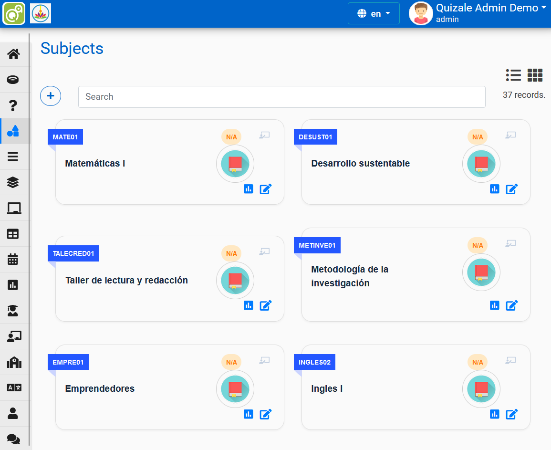Image resolution: width=551 pixels, height=450 pixels.
Task: Click edit icon on Matemáticas I card
Action: tap(265, 189)
